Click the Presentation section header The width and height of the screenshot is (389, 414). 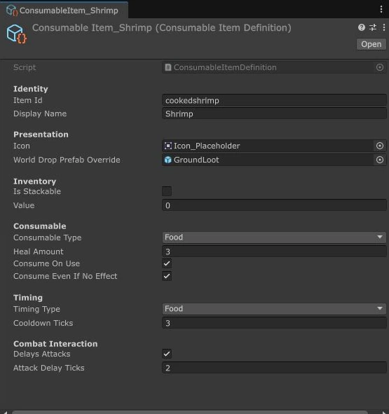(x=41, y=134)
